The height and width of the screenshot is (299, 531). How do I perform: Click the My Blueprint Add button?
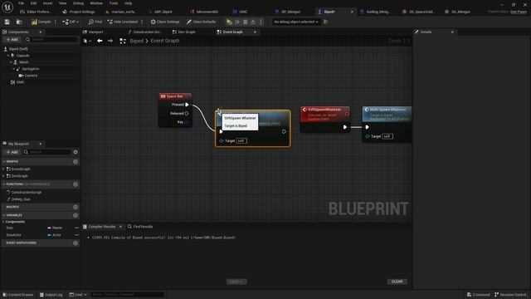click(x=12, y=152)
